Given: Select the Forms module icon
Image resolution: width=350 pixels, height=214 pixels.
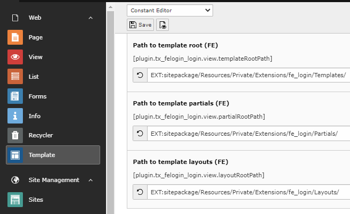Looking at the screenshot, I should pyautogui.click(x=15, y=96).
